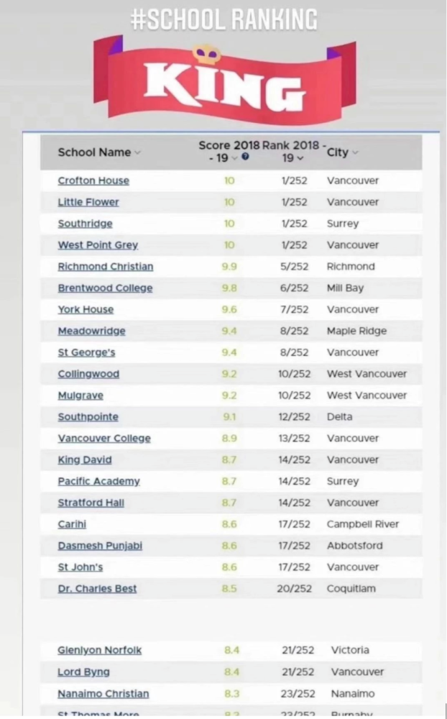This screenshot has height=719, width=447.
Task: Tap the #SCHOOL RANKING hashtag title
Action: [x=223, y=19]
